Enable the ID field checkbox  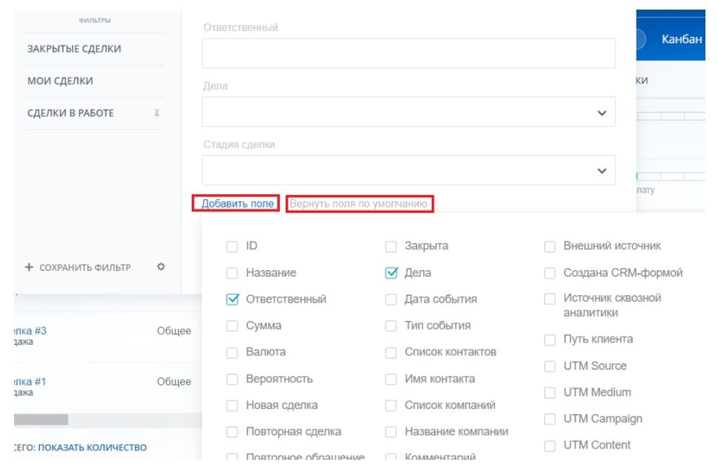[232, 247]
